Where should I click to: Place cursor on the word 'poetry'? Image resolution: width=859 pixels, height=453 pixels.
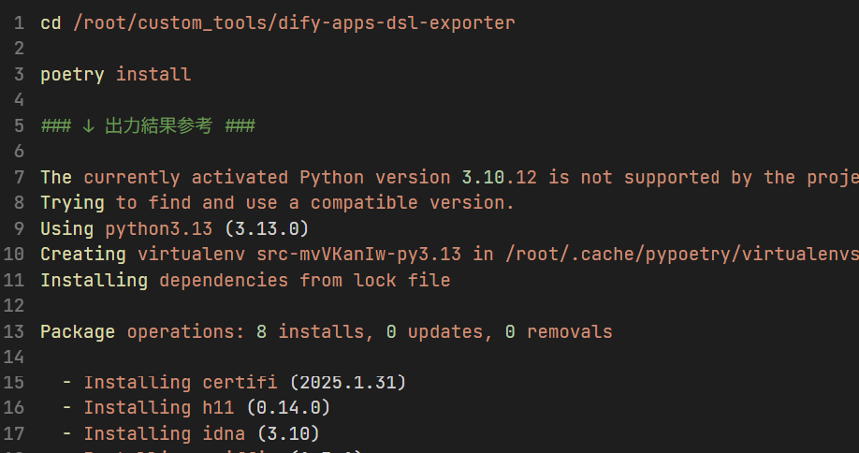point(72,75)
